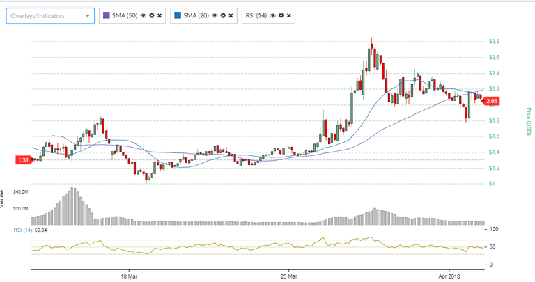The width and height of the screenshot is (535, 282).
Task: Click the purple SMA (50) color swatch
Action: point(107,15)
